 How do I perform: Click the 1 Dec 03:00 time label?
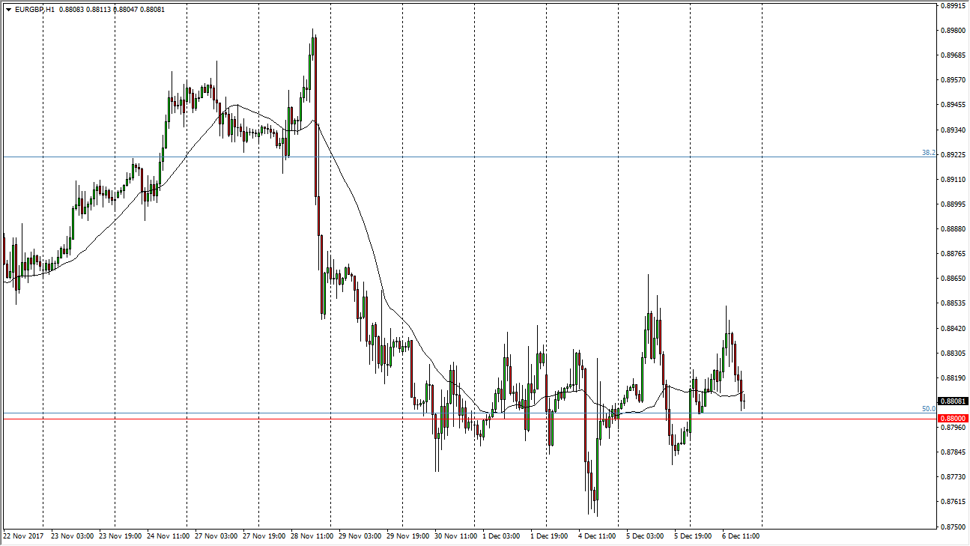point(503,536)
